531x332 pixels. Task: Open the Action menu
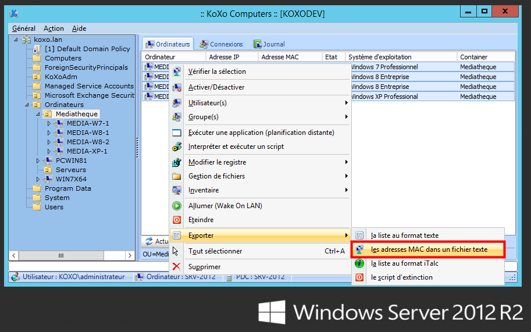pyautogui.click(x=54, y=28)
